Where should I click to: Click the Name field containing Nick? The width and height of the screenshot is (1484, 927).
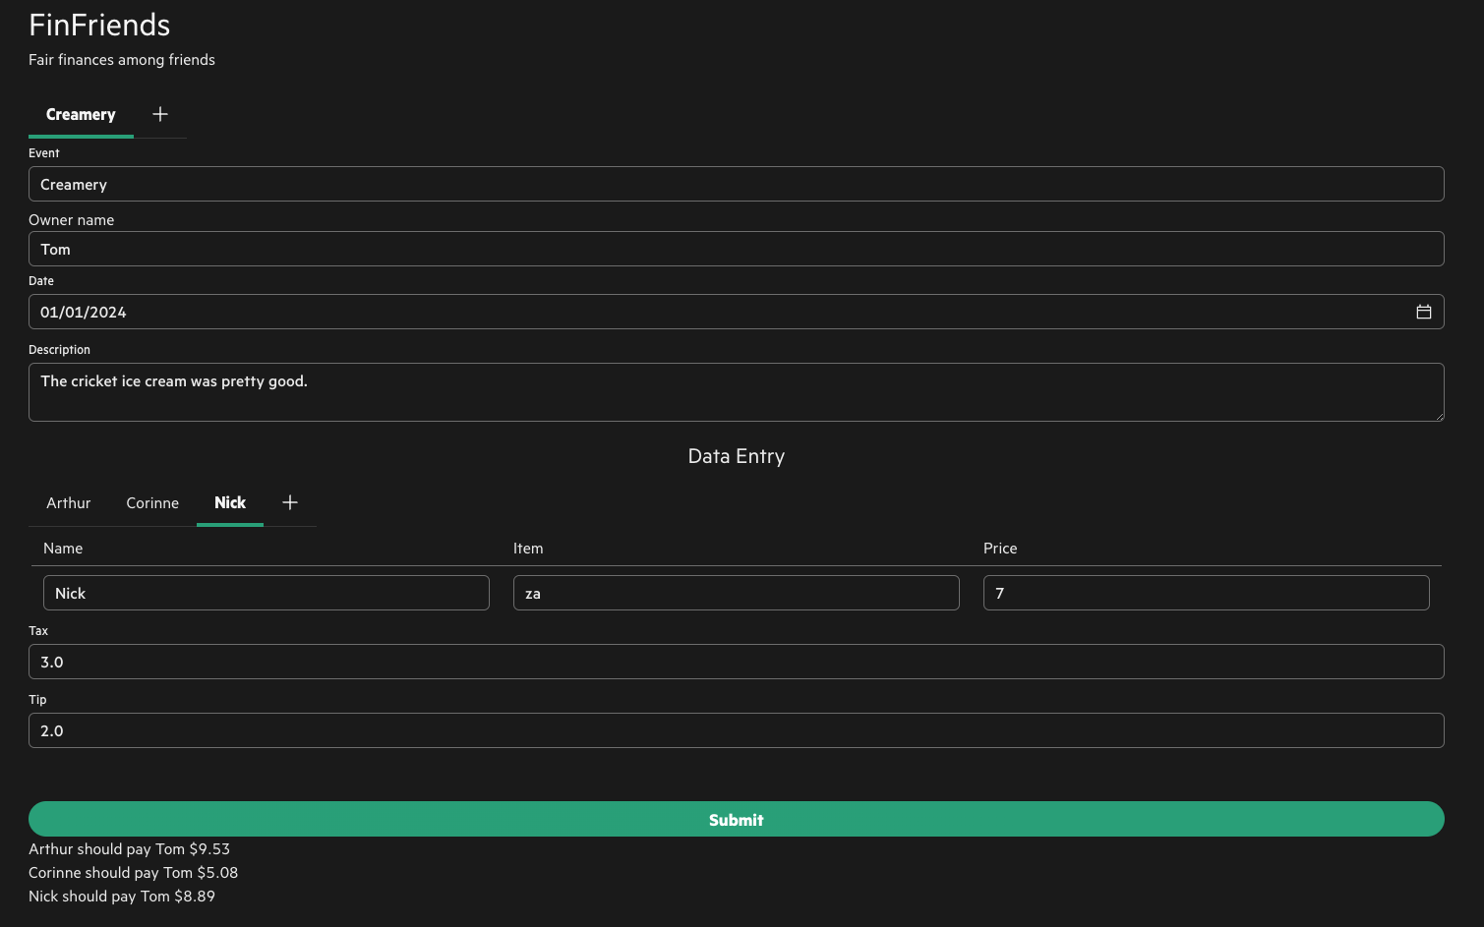tap(266, 593)
